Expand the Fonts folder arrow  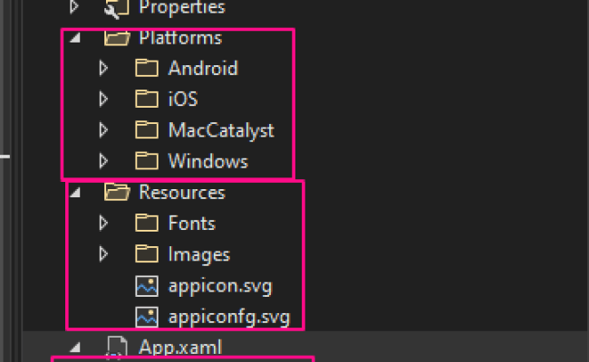[x=103, y=224]
